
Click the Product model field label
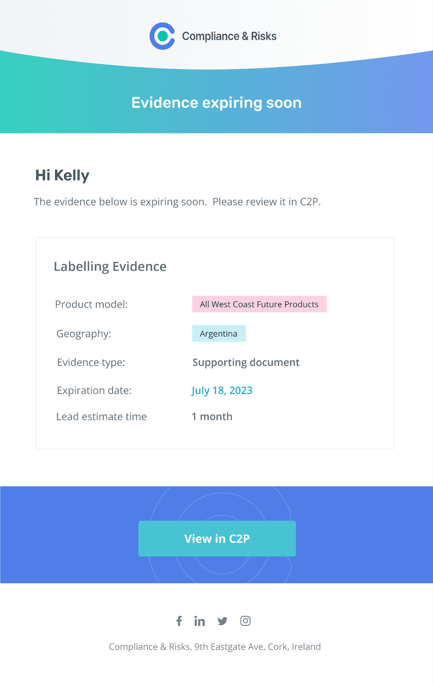91,304
